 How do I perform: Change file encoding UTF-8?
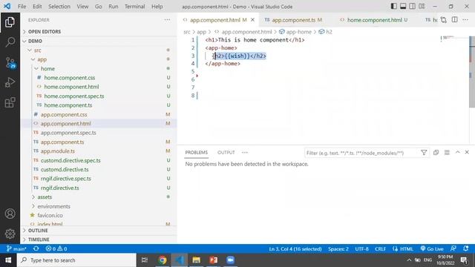[x=361, y=249]
